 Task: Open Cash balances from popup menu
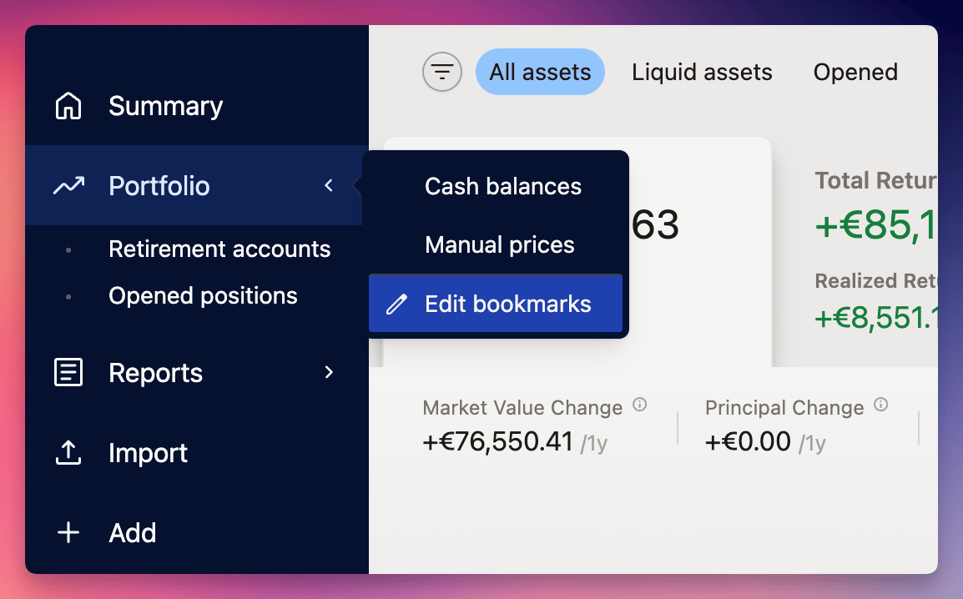click(x=496, y=186)
